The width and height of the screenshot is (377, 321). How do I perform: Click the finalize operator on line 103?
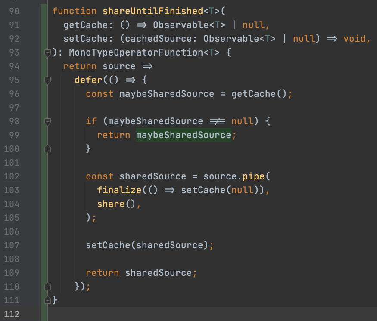[x=119, y=190]
